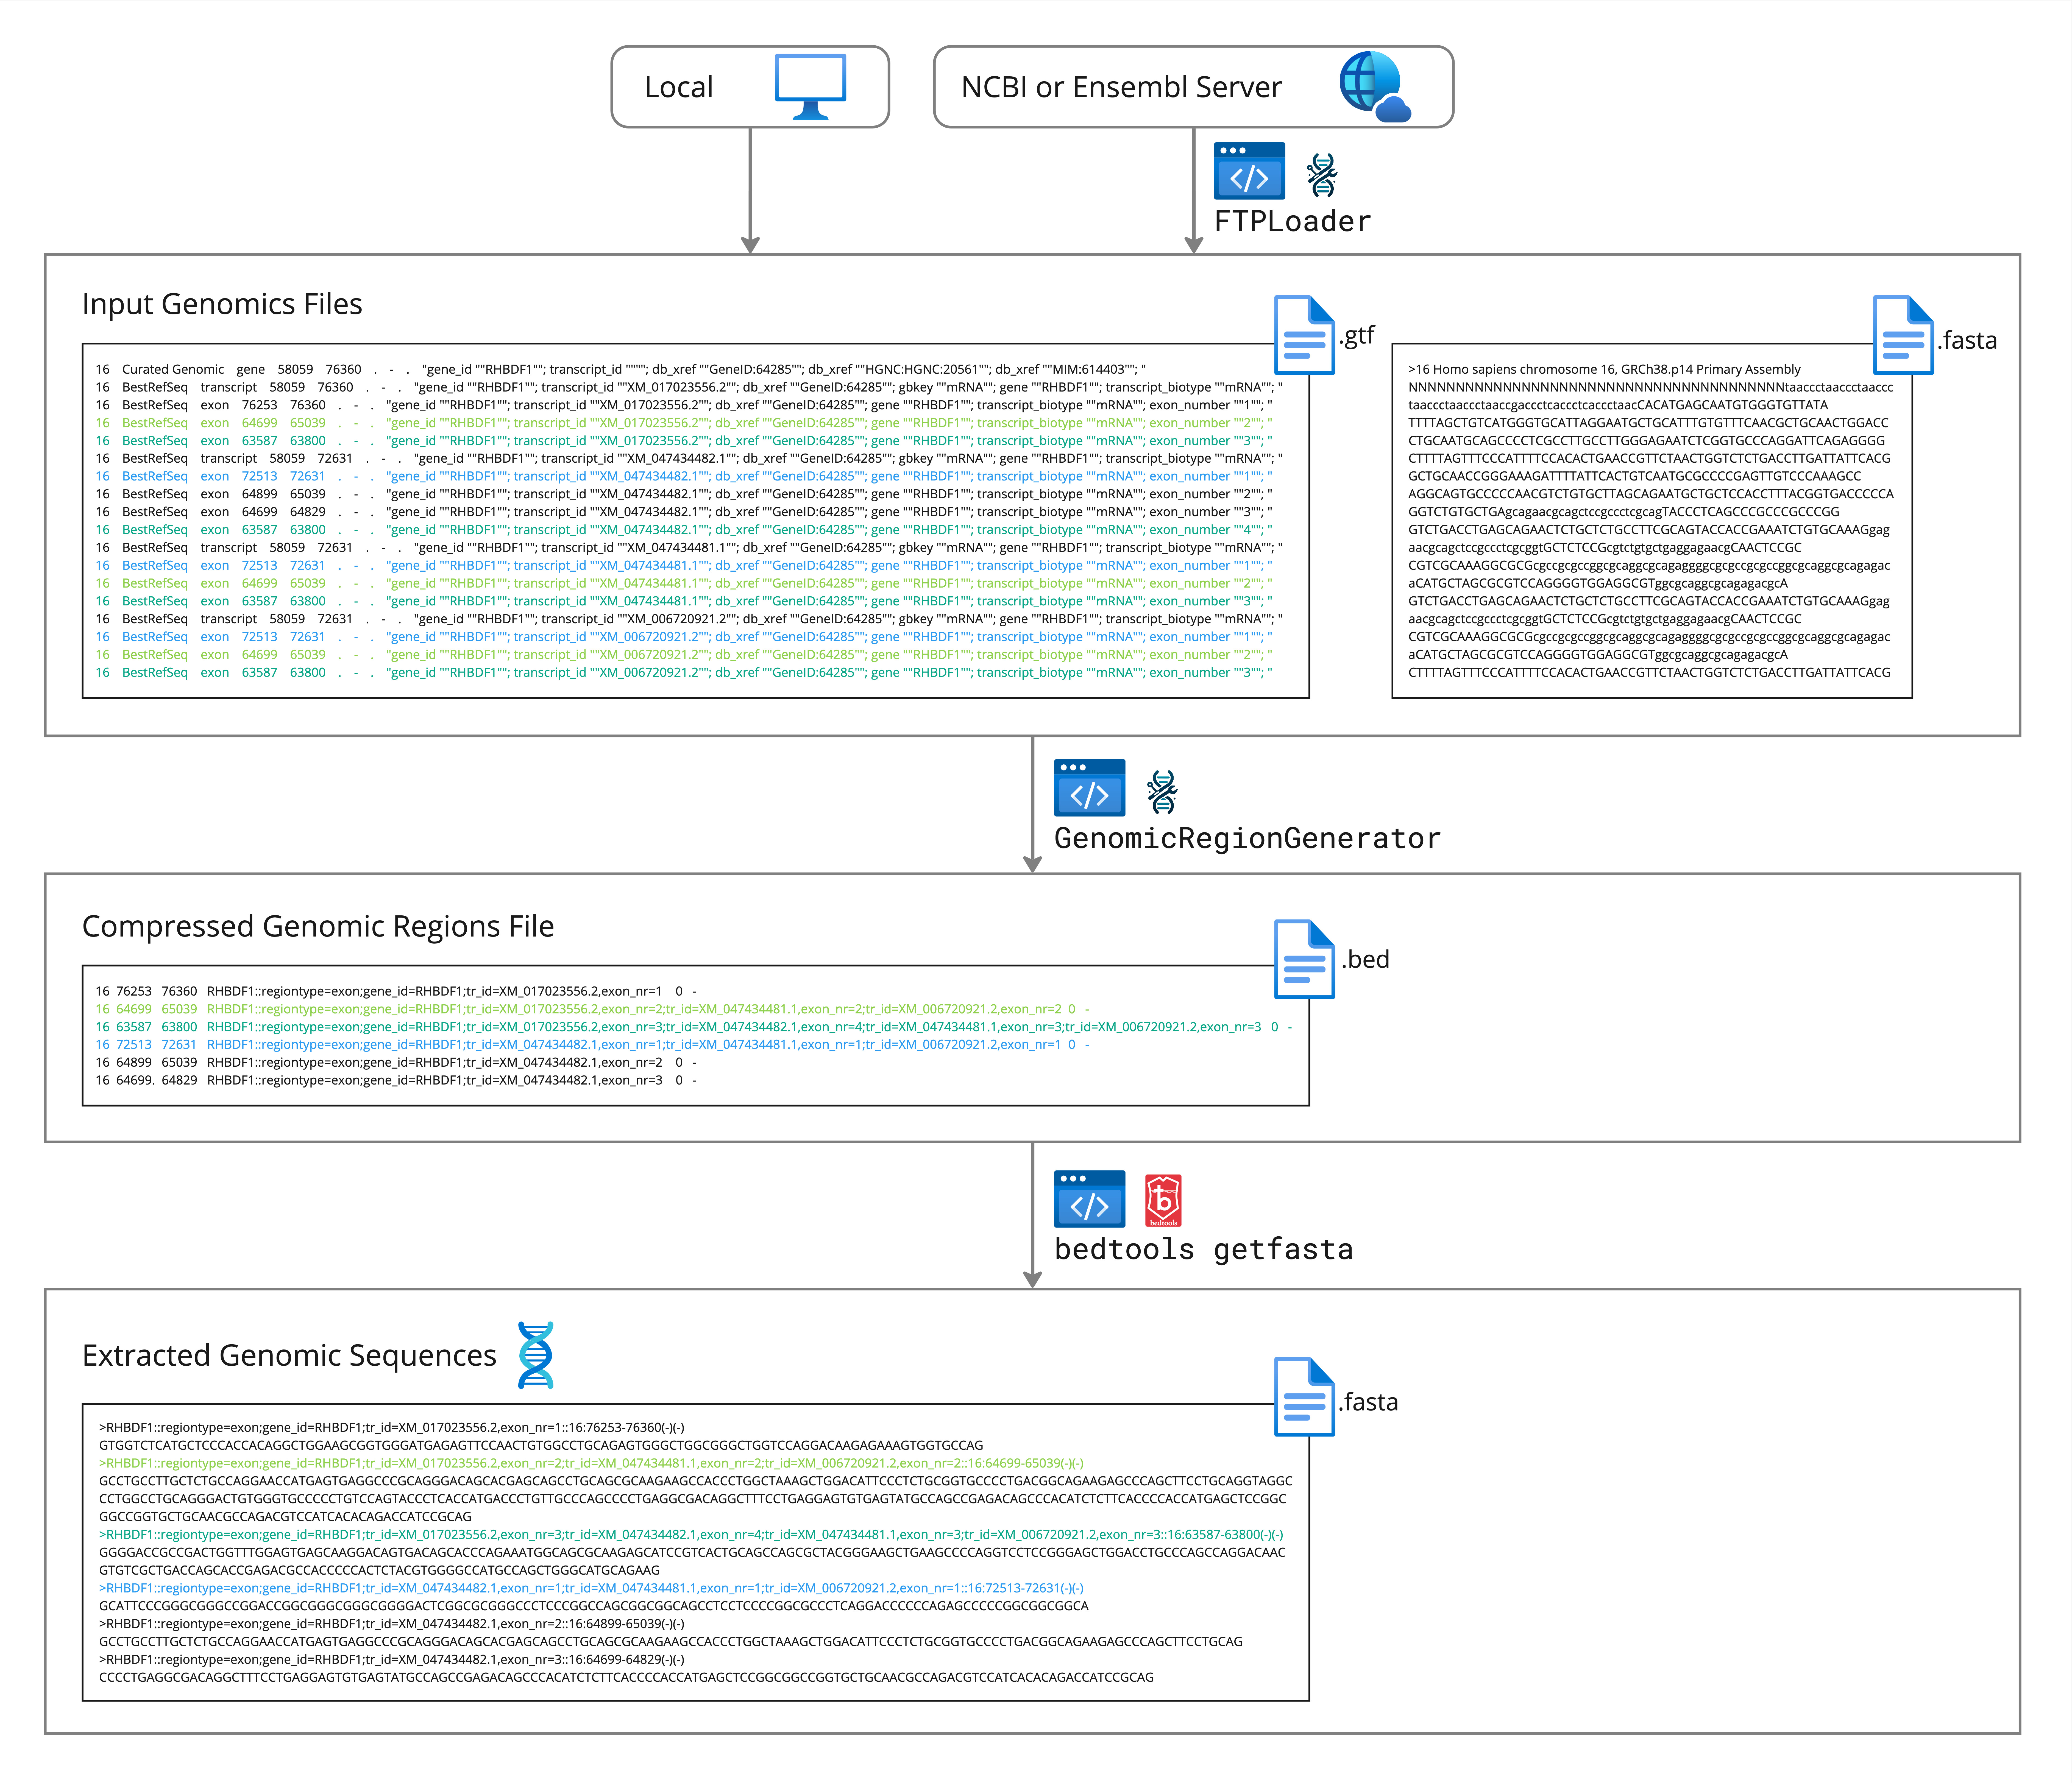Click the red bedtools logo icon
The height and width of the screenshot is (1783, 2072).
1163,1200
